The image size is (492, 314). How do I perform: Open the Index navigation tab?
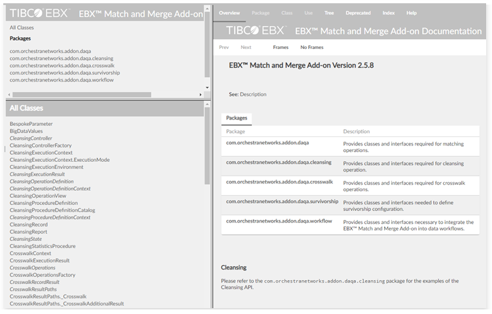[389, 13]
